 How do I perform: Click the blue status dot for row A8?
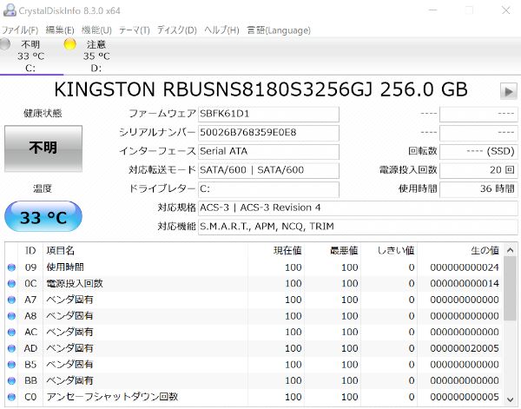click(x=11, y=316)
